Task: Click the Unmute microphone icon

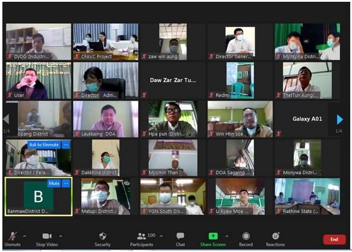Action: click(12, 236)
